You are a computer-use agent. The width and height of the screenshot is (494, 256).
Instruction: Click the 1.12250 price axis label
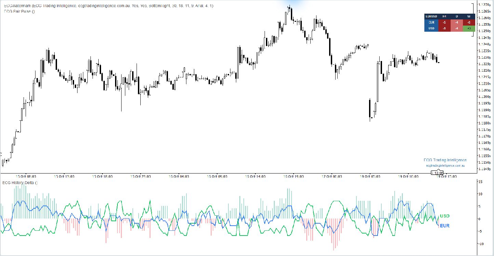(x=484, y=64)
